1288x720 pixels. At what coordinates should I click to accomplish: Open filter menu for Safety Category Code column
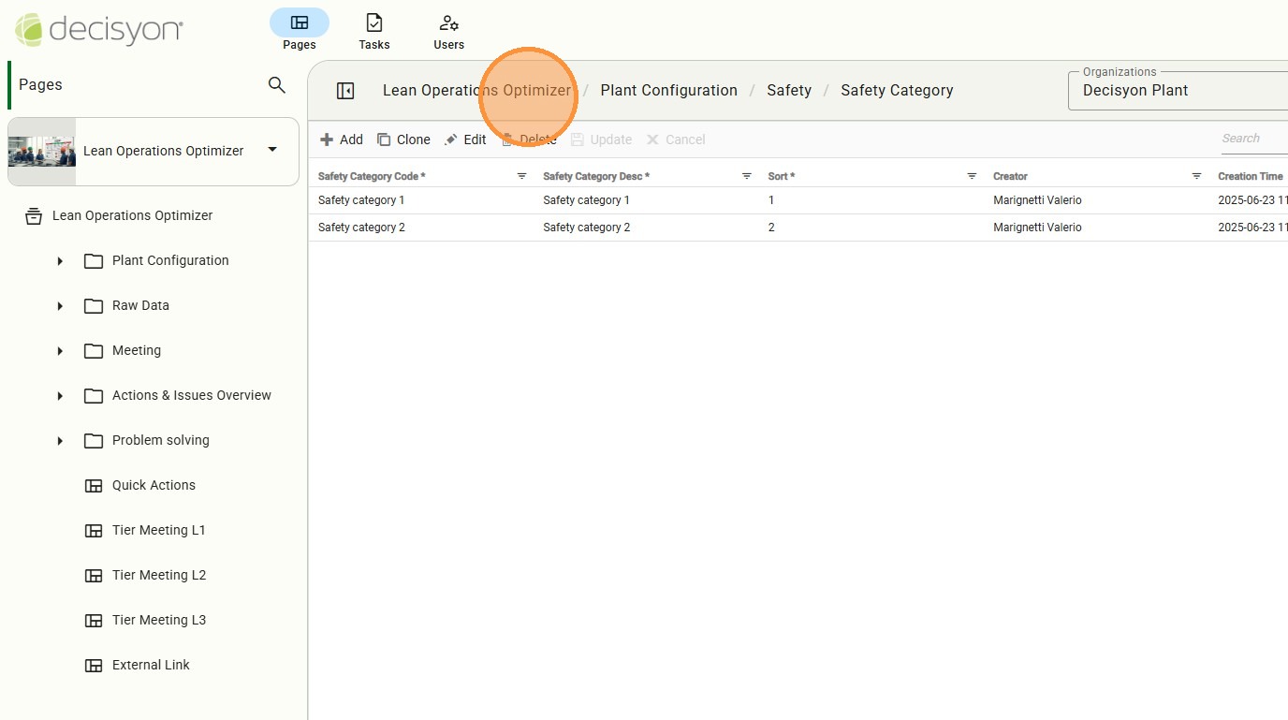pyautogui.click(x=521, y=176)
